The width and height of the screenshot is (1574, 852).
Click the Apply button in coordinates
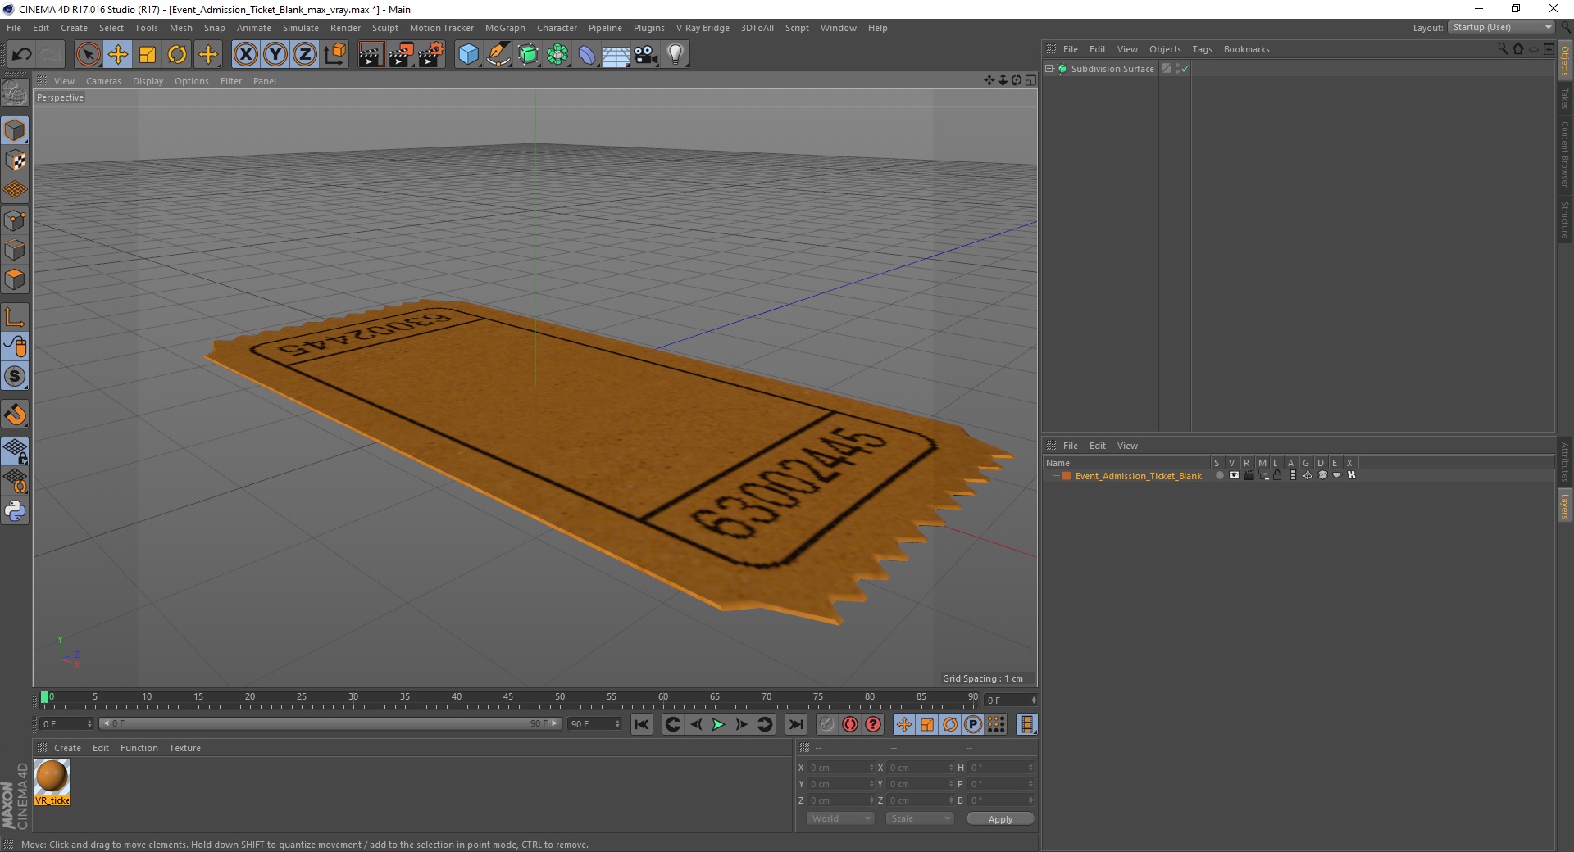pyautogui.click(x=1000, y=819)
